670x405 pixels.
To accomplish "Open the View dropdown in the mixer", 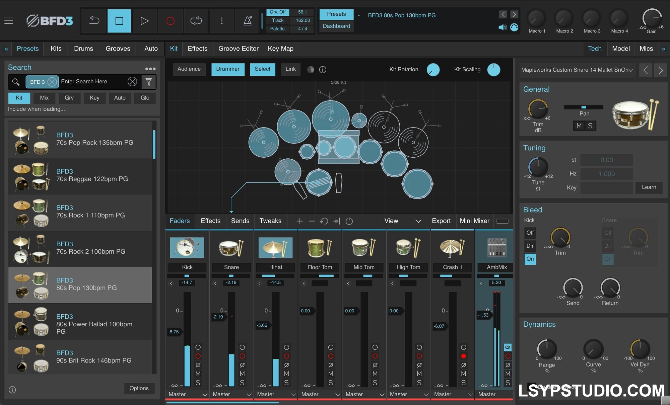I will click(403, 221).
